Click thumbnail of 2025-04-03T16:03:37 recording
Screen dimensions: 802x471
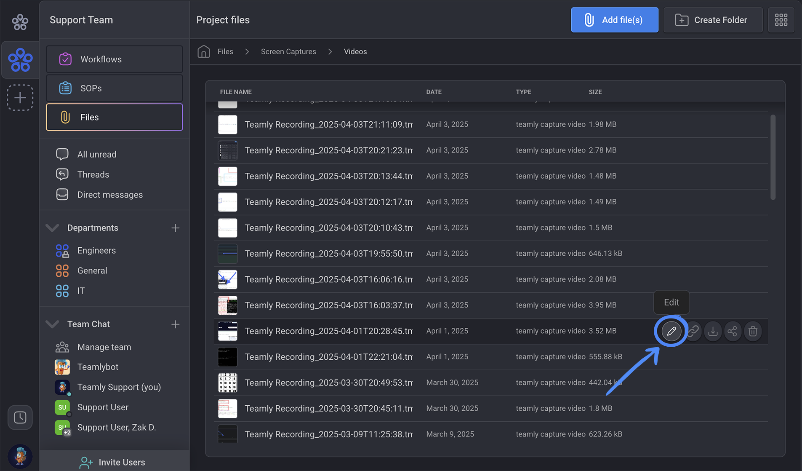227,305
